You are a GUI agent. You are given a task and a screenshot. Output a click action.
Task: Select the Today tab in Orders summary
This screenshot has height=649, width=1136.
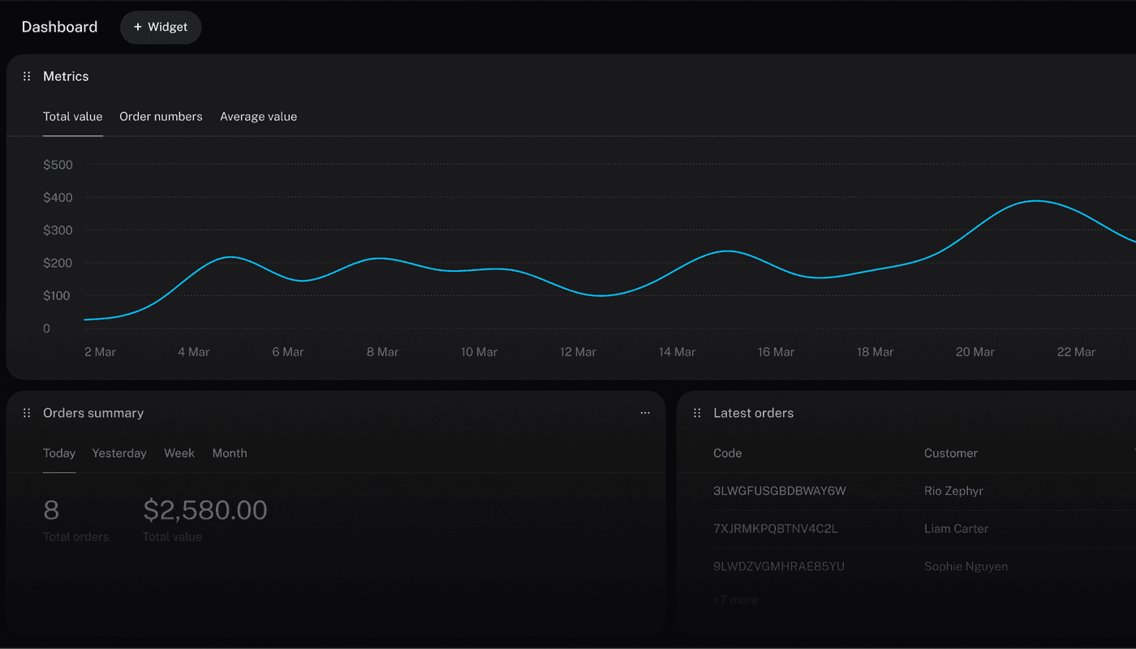59,453
